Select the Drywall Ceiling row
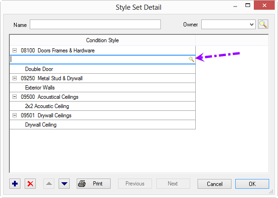Image resolution: width=278 pixels, height=198 pixels. point(102,125)
